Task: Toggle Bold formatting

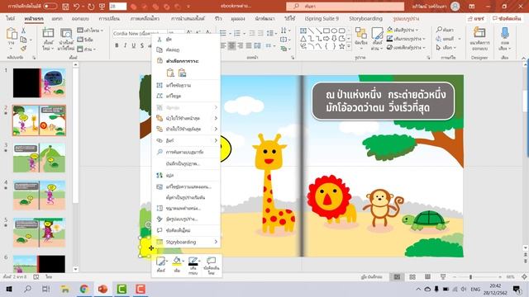Action: click(117, 45)
